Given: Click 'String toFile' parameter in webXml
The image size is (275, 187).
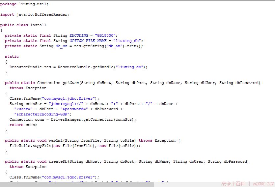Looking at the screenshot, I should coord(119,140).
